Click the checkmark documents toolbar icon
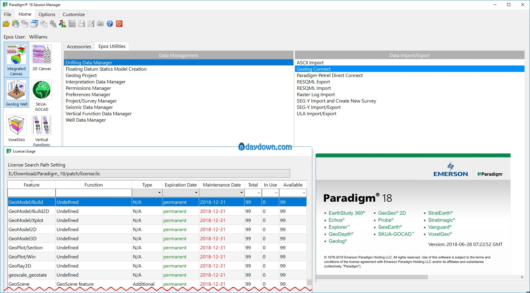530x293 pixels. pyautogui.click(x=44, y=24)
